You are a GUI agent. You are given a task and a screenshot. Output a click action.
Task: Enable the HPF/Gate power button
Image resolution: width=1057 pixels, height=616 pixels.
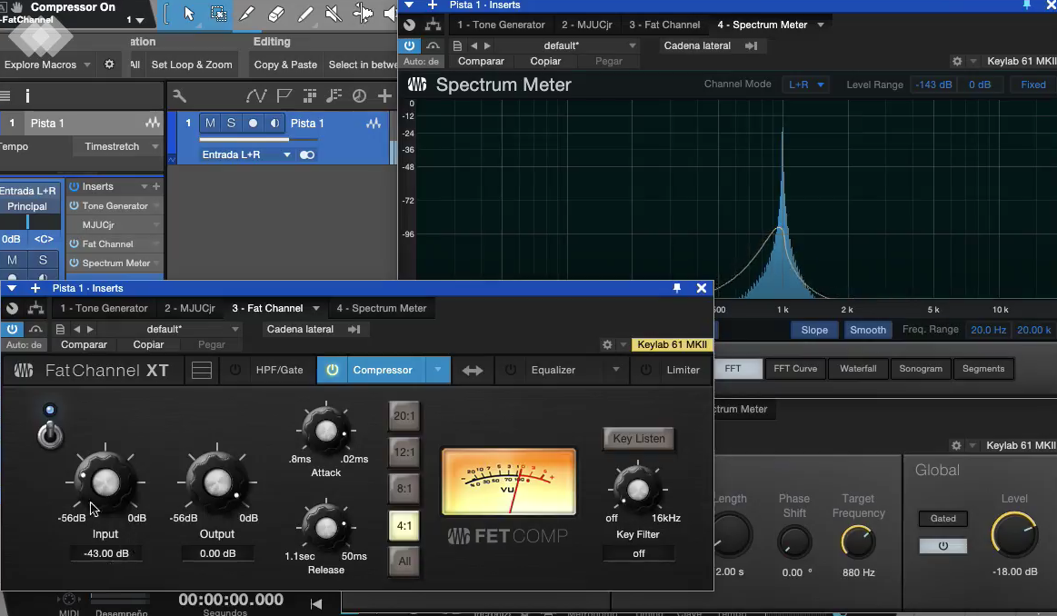click(235, 370)
